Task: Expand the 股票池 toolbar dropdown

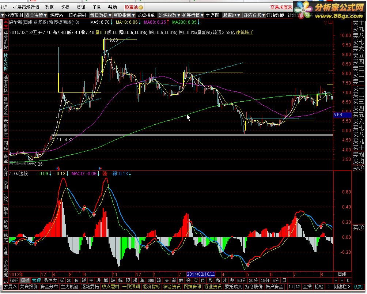Action: tap(232, 15)
